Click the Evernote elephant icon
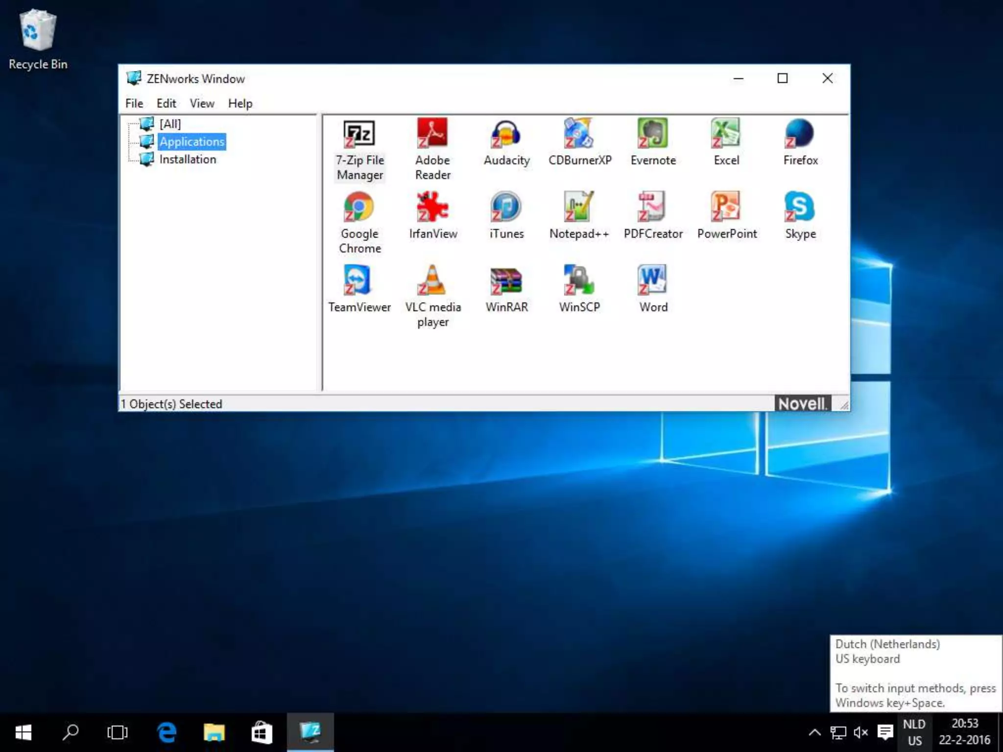The image size is (1003, 752). click(x=652, y=133)
